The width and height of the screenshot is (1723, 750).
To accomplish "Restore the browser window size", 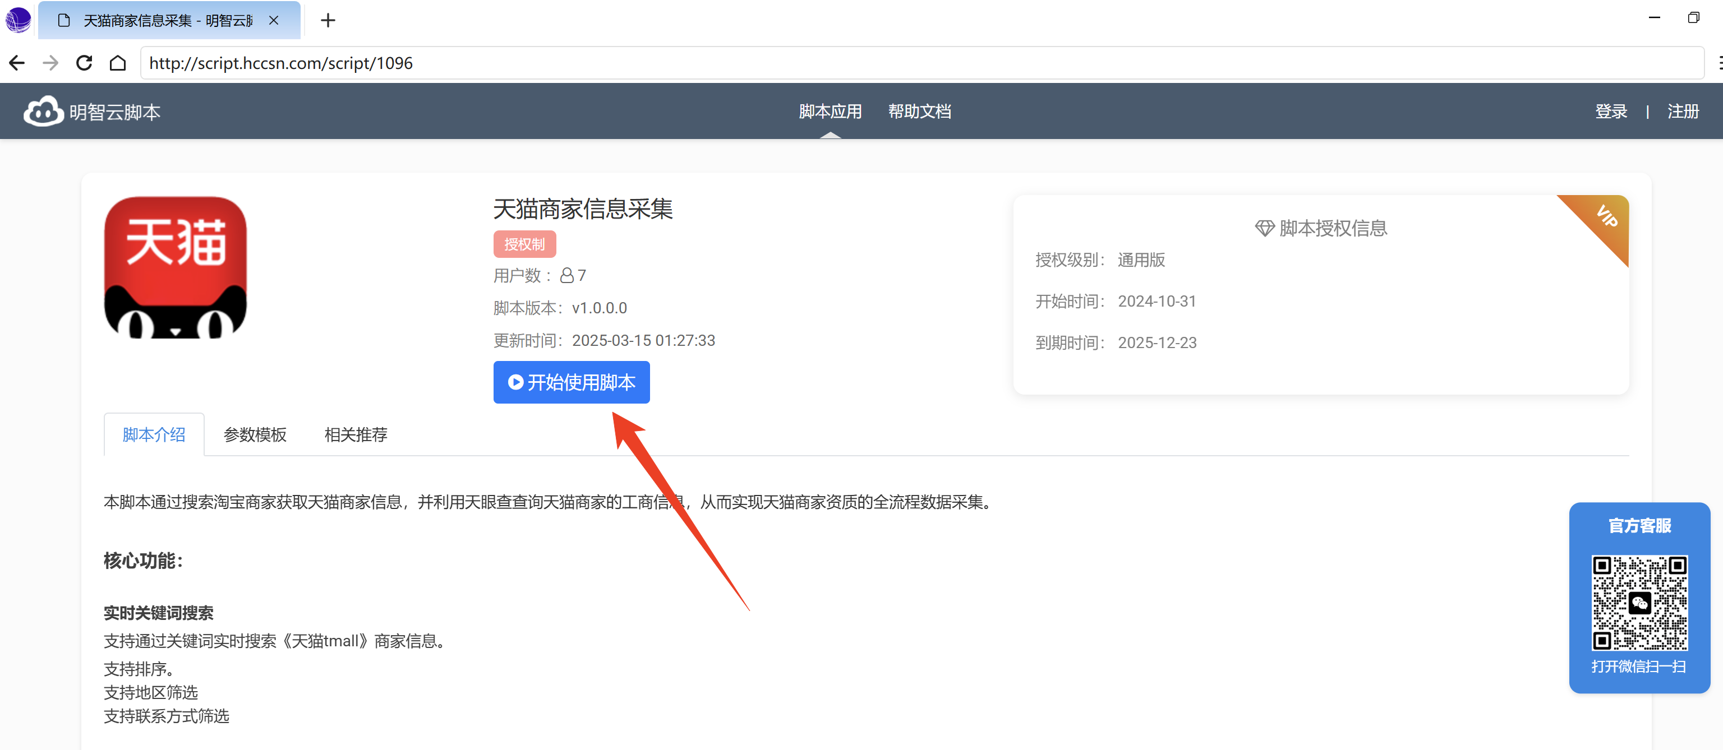I will pos(1694,18).
